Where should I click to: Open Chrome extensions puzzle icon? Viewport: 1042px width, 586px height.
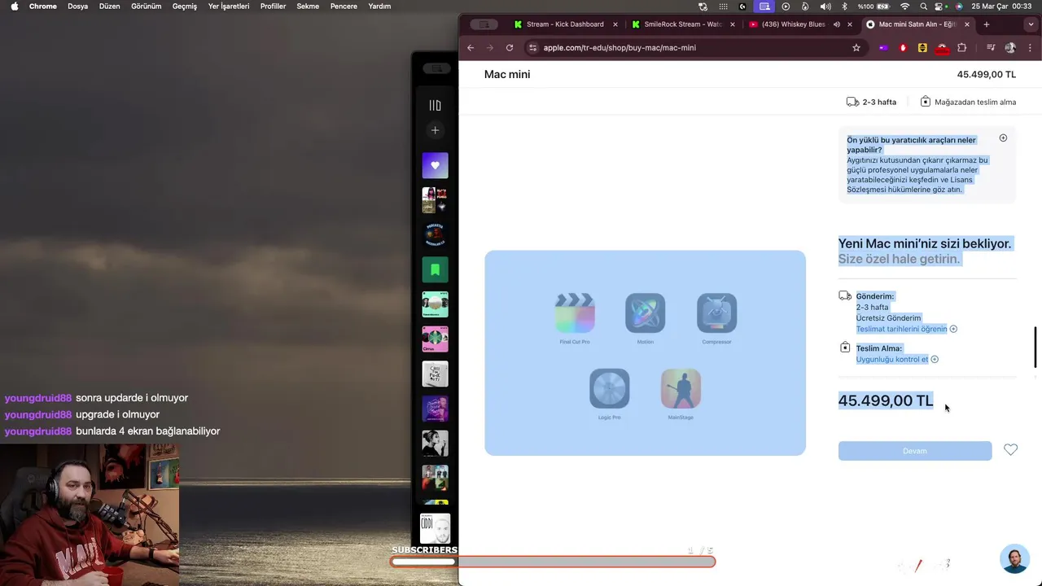pyautogui.click(x=961, y=48)
